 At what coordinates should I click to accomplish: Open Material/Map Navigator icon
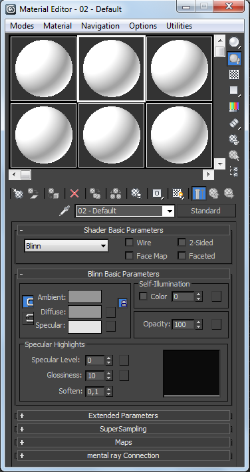coord(234,172)
